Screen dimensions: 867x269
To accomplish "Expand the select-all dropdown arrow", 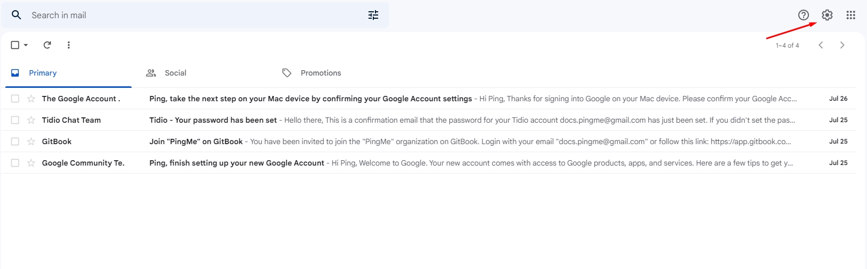I will (x=26, y=45).
